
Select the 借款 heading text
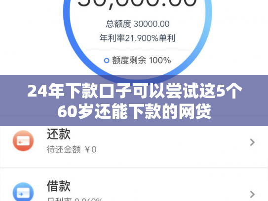pyautogui.click(x=59, y=186)
